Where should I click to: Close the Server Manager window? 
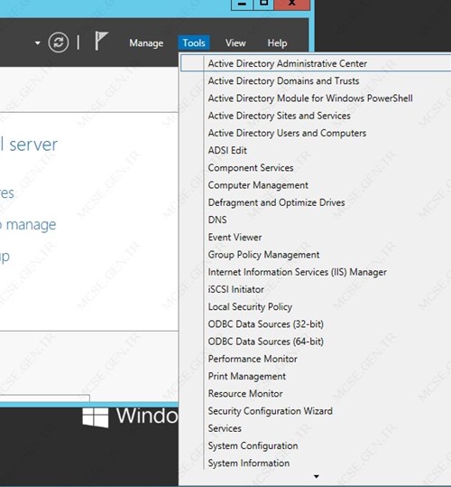(x=291, y=4)
